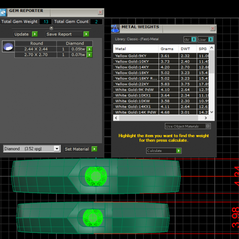Click the Grams column header
Screen dimensions: 239x239
[167, 49]
